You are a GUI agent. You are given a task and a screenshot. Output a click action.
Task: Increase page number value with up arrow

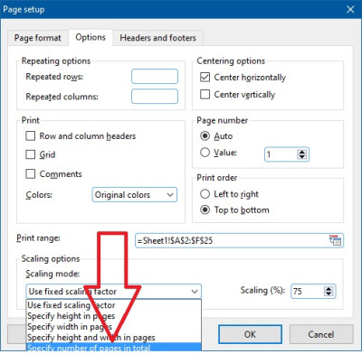pyautogui.click(x=302, y=152)
